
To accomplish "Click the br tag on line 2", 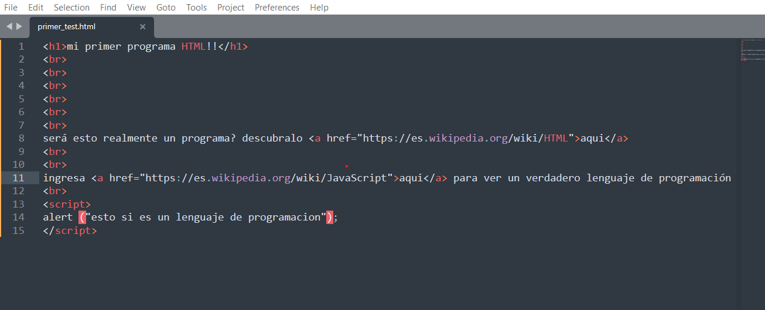I will coord(55,60).
